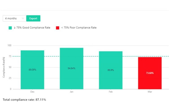The width and height of the screenshot is (169, 105).
Task: Select the December compliance bar
Action: click(32, 70)
